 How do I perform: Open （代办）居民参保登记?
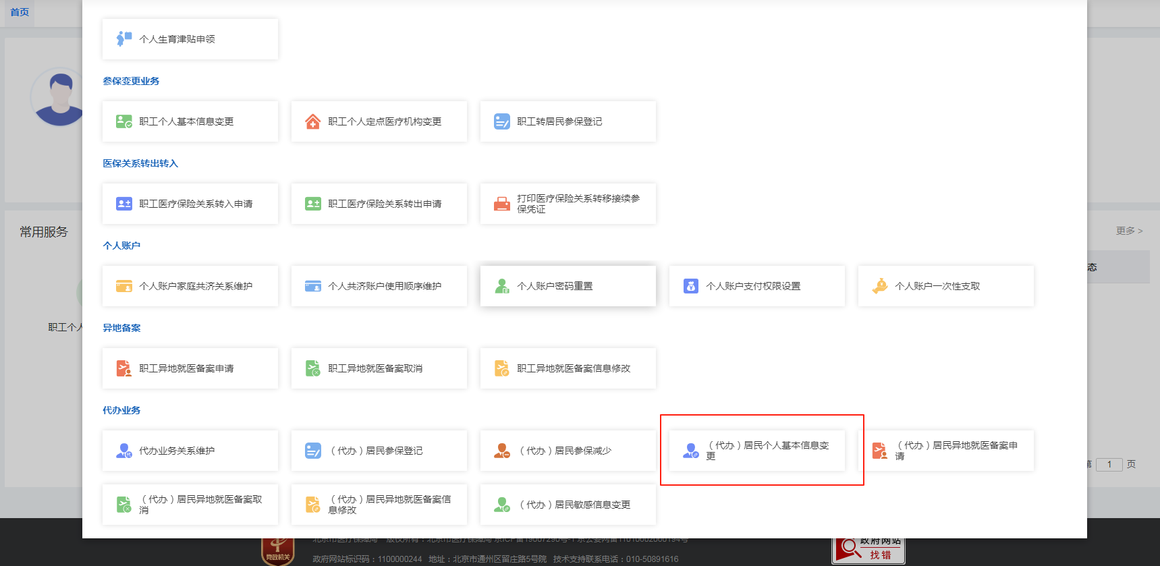(x=379, y=451)
